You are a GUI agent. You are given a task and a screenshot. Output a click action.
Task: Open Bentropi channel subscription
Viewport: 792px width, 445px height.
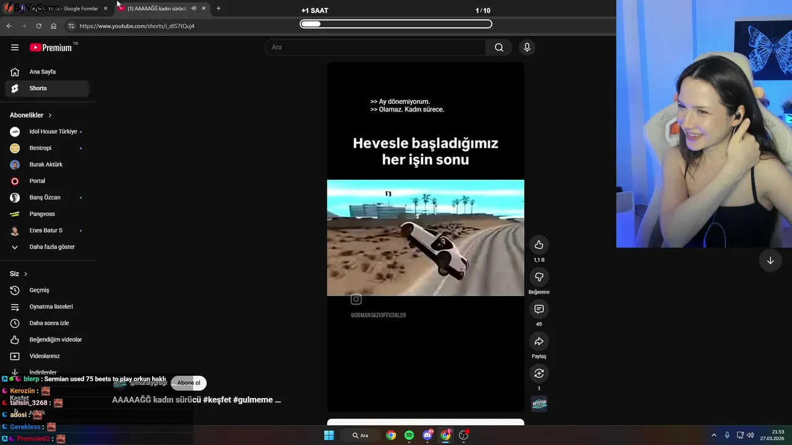click(47, 148)
